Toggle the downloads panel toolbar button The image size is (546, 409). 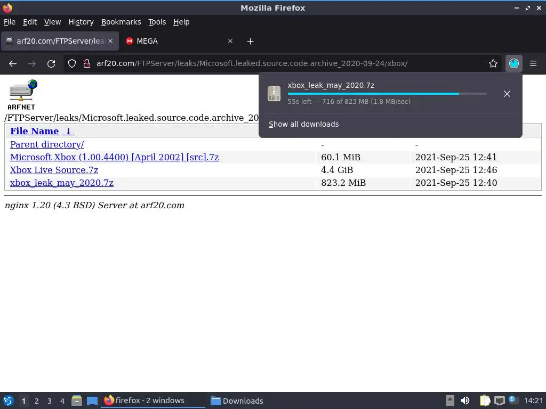(514, 64)
